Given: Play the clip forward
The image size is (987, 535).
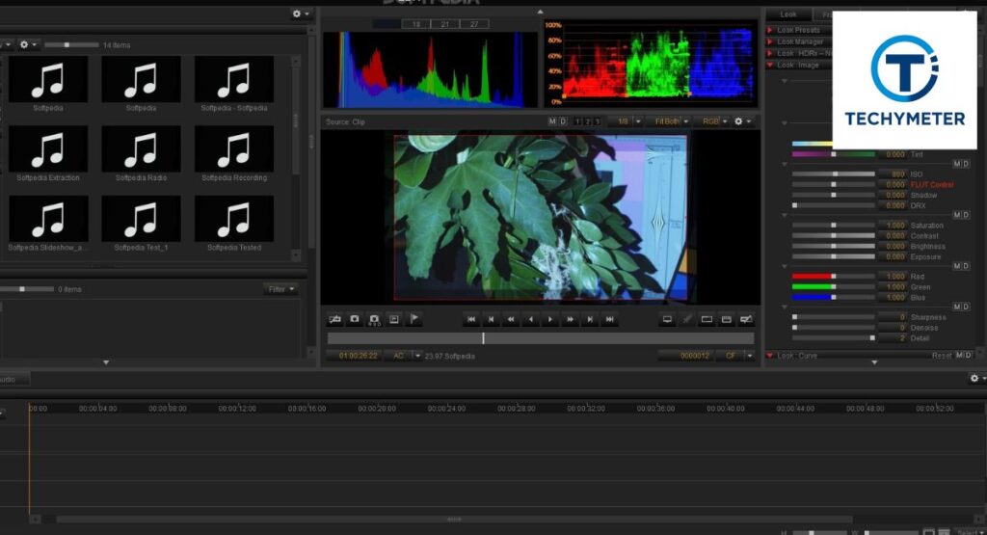Looking at the screenshot, I should tap(550, 320).
